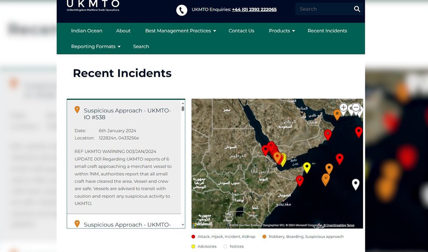Click the incident list scrollbar thumb
The width and height of the screenshot is (428, 252).
click(183, 109)
